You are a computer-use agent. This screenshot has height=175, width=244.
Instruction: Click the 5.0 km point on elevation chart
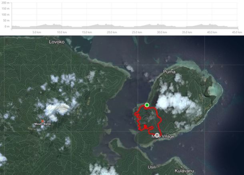point(37,32)
